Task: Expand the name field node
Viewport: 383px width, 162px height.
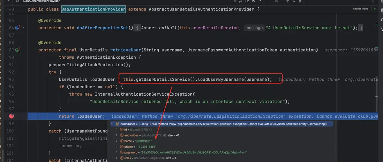Action: (117, 141)
